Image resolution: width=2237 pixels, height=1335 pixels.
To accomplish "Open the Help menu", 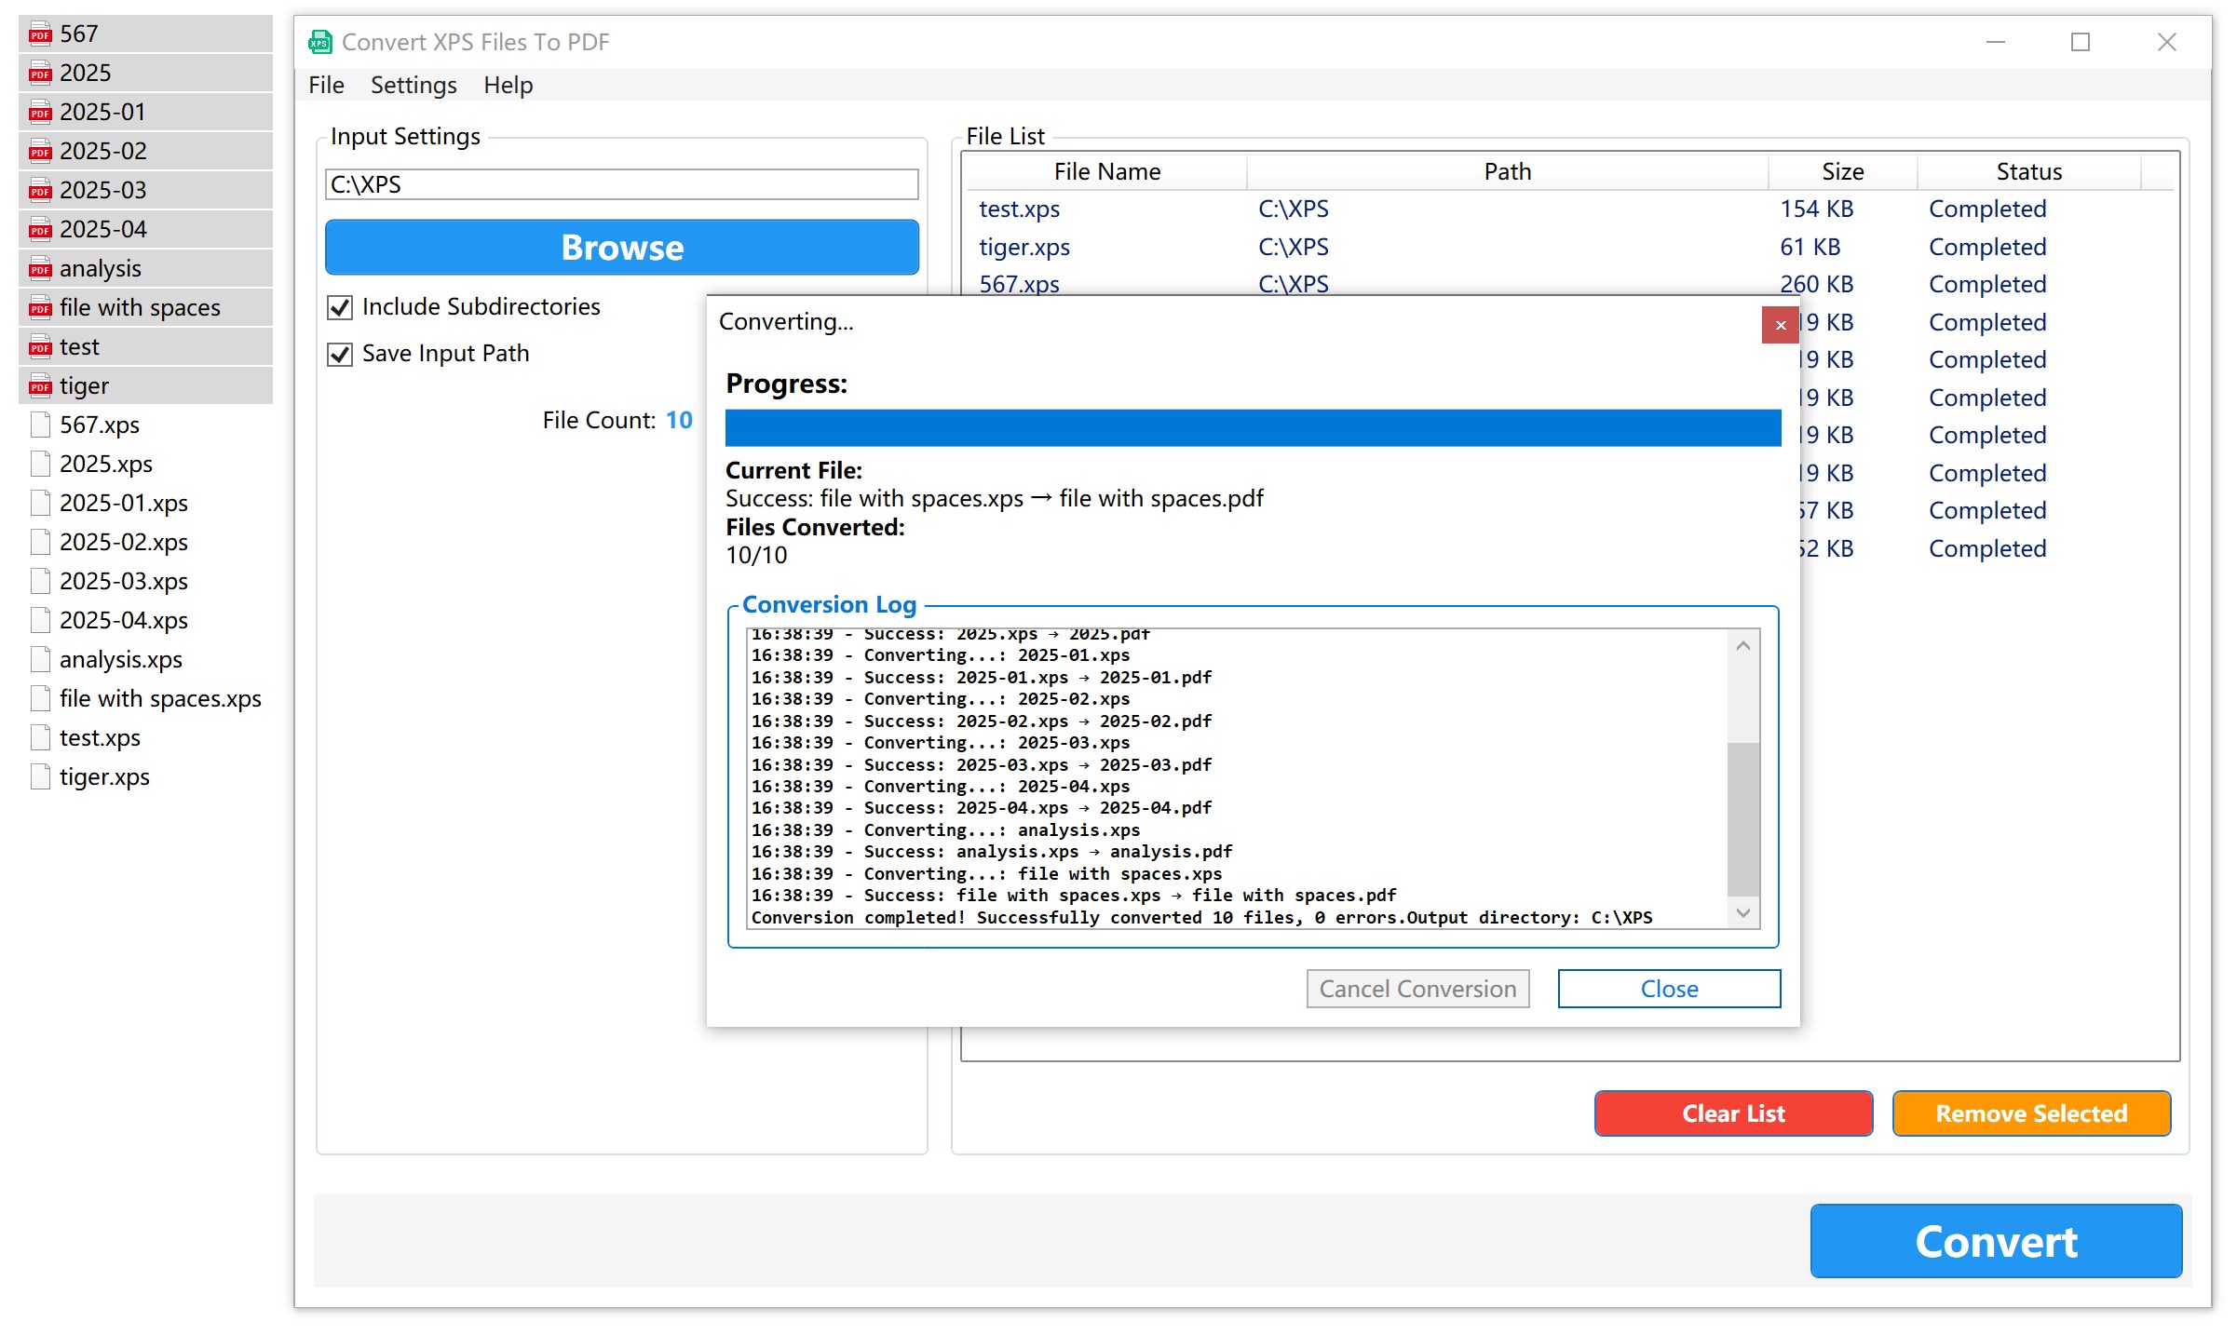I will (x=508, y=86).
